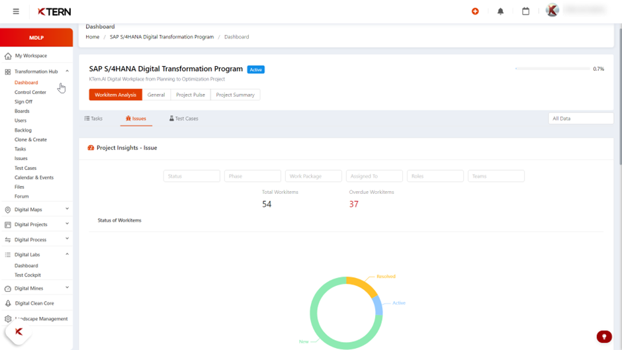Screen dimensions: 622x350
Task: Click the Project Insights dashboard icon
Action: (91, 148)
